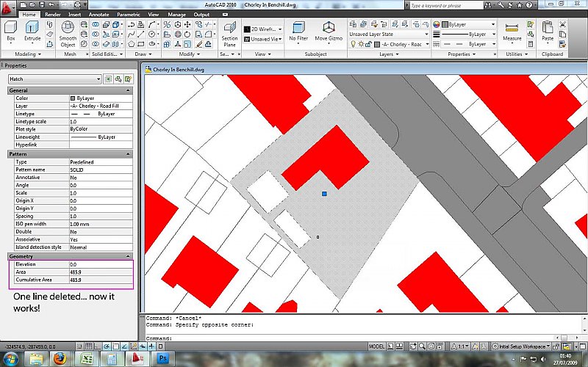Open the Unsaved Layer State dropdown
The height and width of the screenshot is (367, 588).
coord(388,34)
